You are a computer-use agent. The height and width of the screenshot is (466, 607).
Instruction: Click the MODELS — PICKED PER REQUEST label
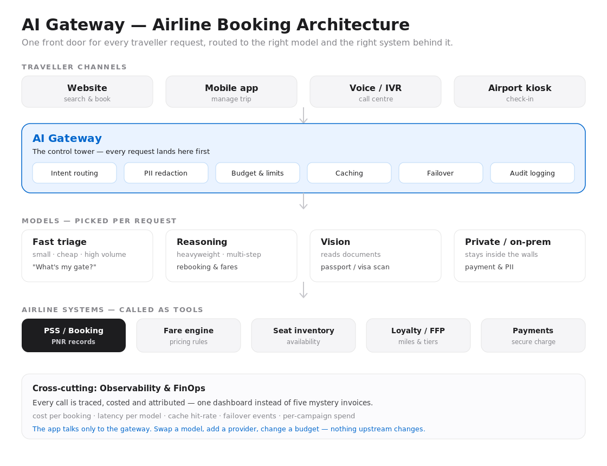(99, 221)
